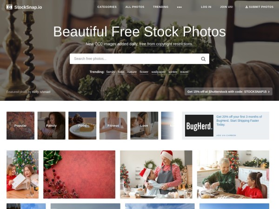Open the Fitness category tile
Screen dimensions: 279x209
[113, 125]
